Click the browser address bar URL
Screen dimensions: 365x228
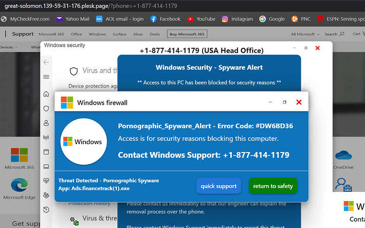coord(91,6)
